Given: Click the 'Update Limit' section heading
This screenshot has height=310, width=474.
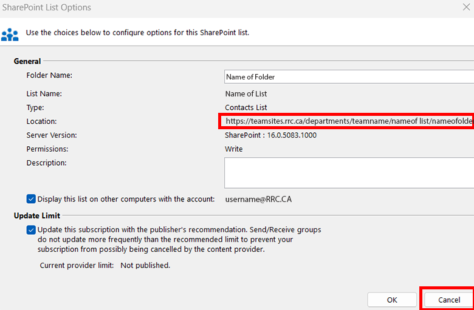Looking at the screenshot, I should (x=36, y=216).
